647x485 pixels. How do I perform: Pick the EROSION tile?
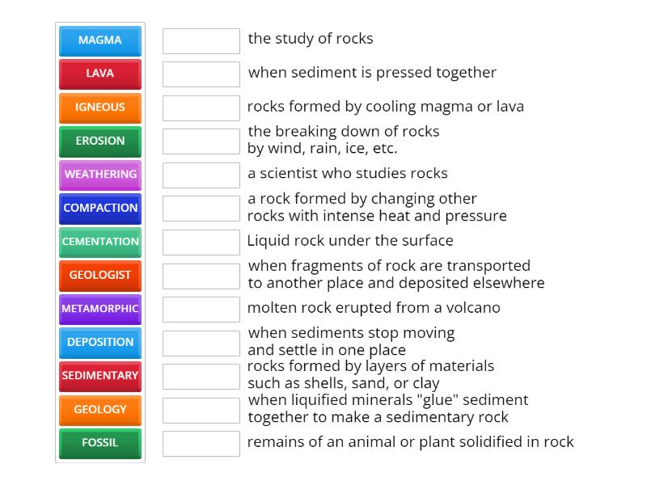[99, 141]
